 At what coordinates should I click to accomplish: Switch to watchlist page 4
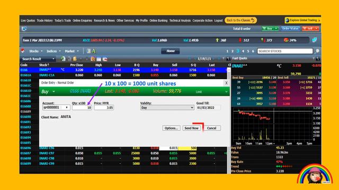[x=243, y=51]
